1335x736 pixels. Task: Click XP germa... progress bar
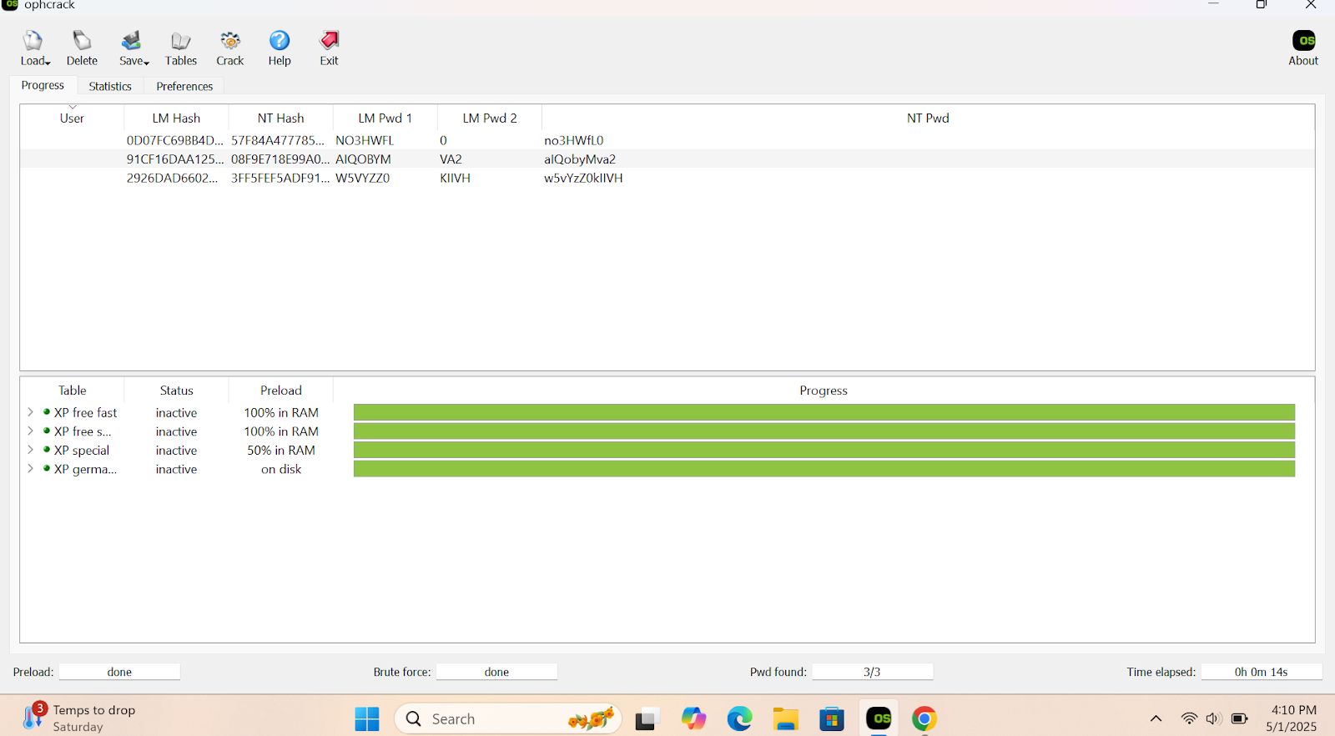(x=824, y=469)
